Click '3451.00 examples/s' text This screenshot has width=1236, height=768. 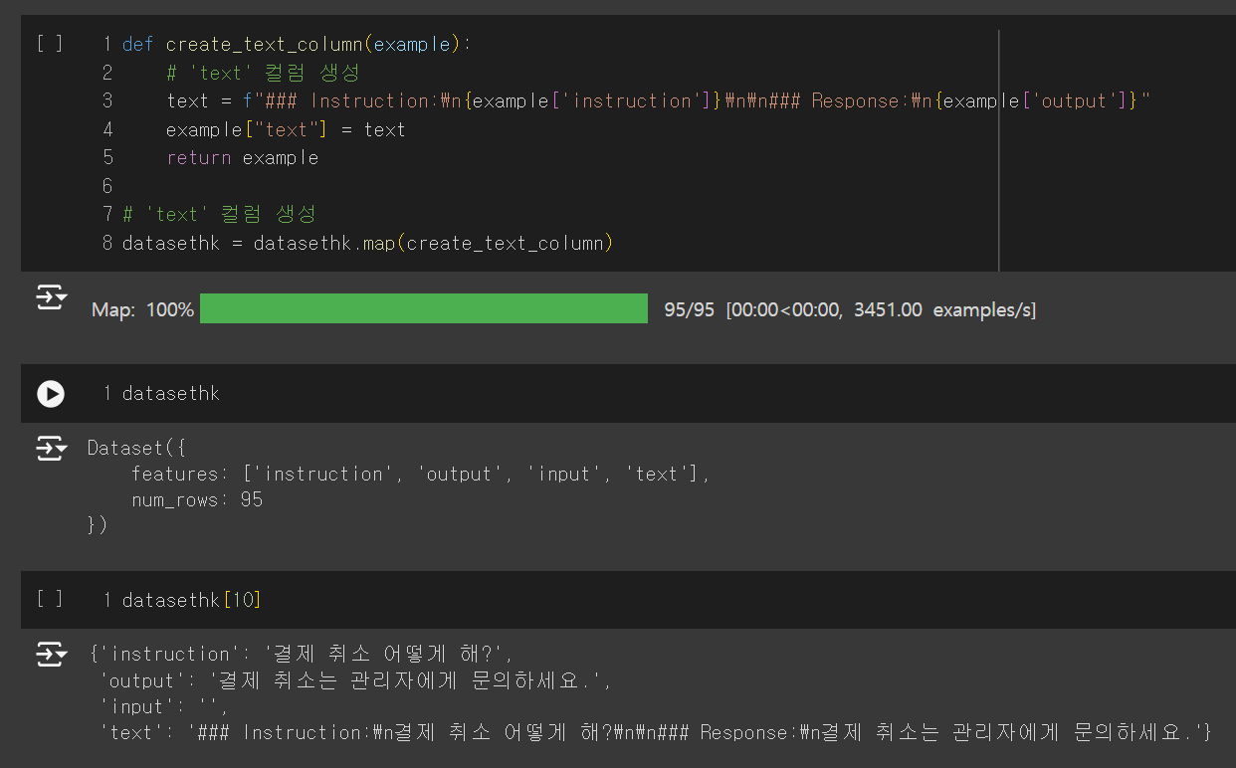click(944, 309)
